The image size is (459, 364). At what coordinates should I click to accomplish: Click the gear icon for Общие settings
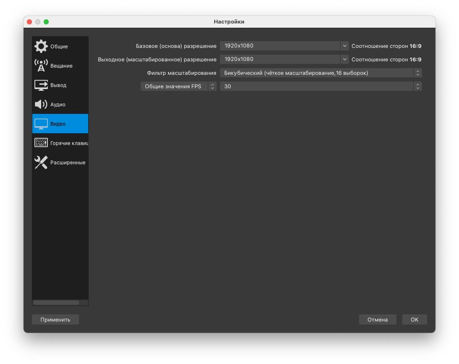[41, 46]
